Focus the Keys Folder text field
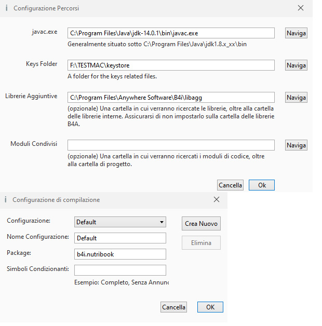Image resolution: width=322 pixels, height=326 pixels. point(171,65)
